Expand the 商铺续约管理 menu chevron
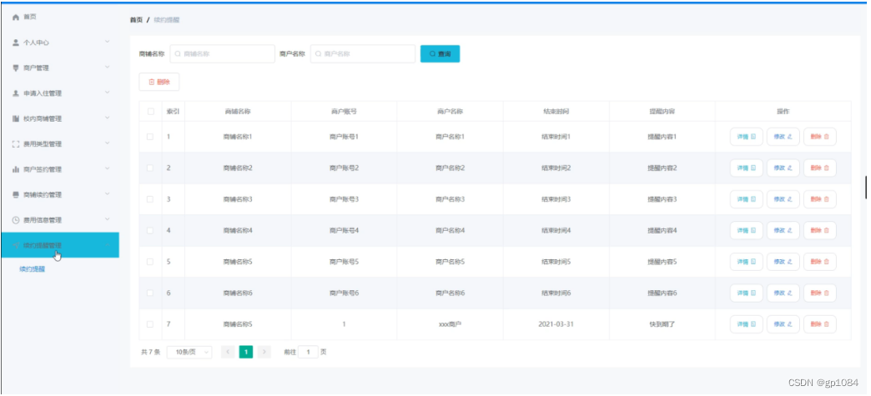The width and height of the screenshot is (871, 396). (108, 194)
